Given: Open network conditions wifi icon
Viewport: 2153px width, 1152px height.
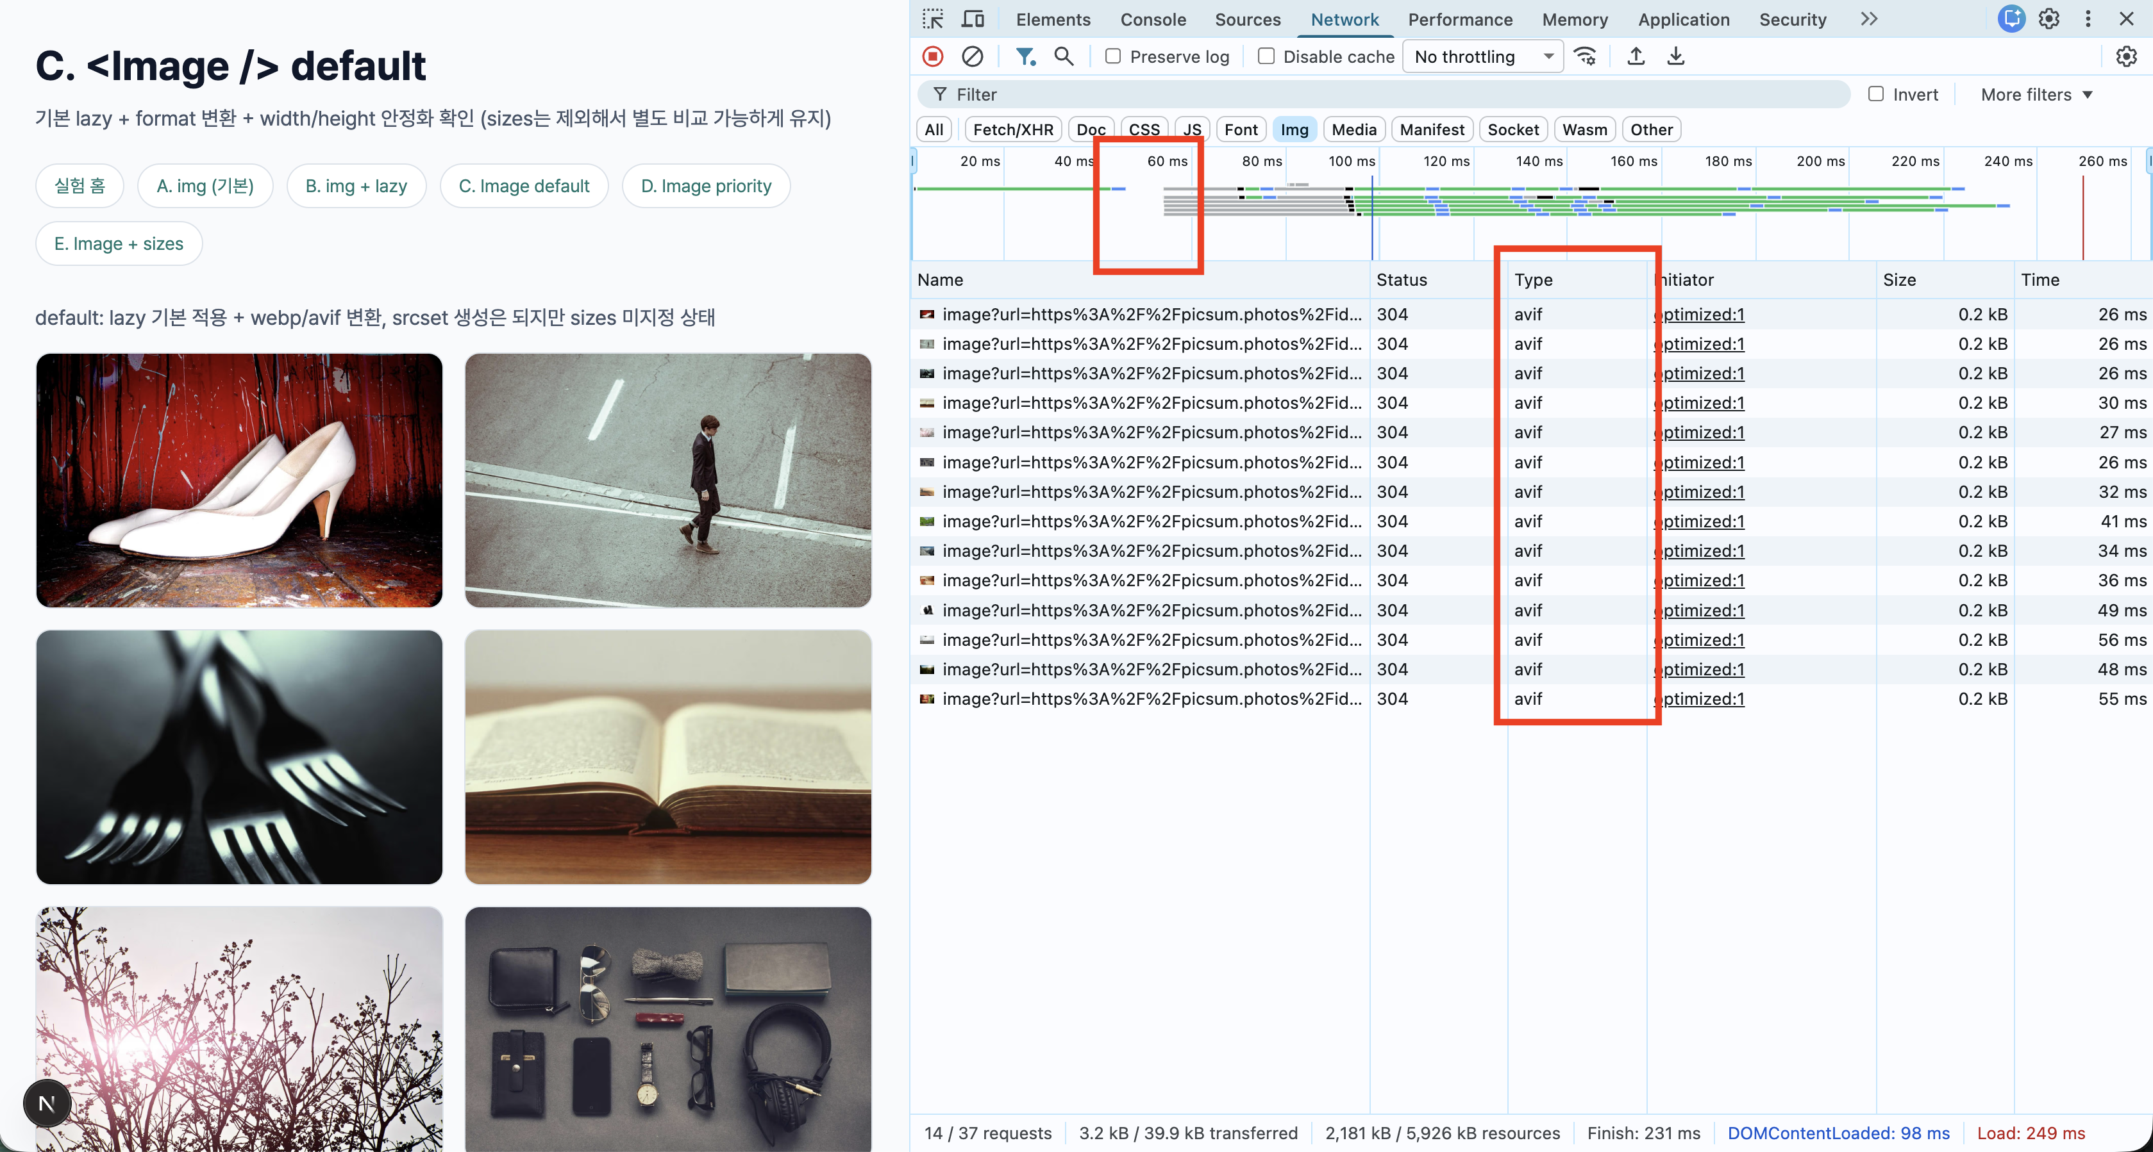Looking at the screenshot, I should coord(1585,56).
